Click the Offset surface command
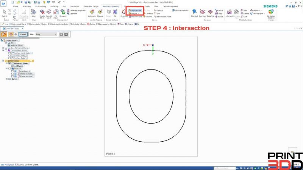 click(x=219, y=11)
